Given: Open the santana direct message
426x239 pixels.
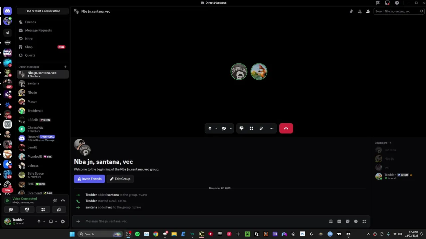Looking at the screenshot, I should [x=43, y=83].
